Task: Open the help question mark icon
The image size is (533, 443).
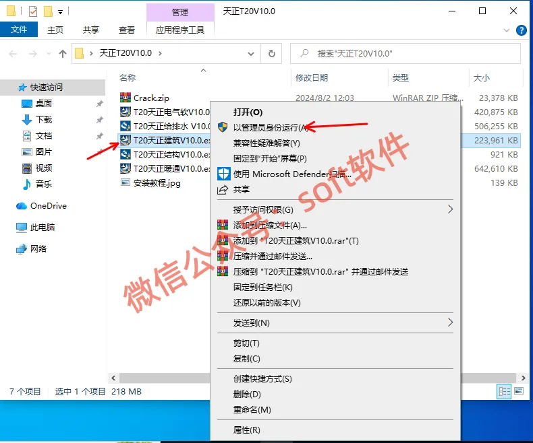Action: (x=521, y=30)
